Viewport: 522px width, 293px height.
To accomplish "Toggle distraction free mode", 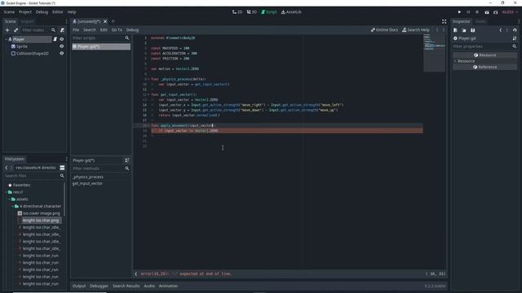I will pyautogui.click(x=444, y=21).
